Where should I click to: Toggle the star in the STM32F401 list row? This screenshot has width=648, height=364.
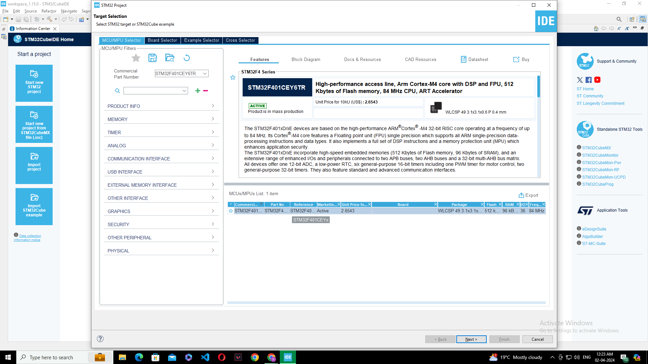(231, 211)
